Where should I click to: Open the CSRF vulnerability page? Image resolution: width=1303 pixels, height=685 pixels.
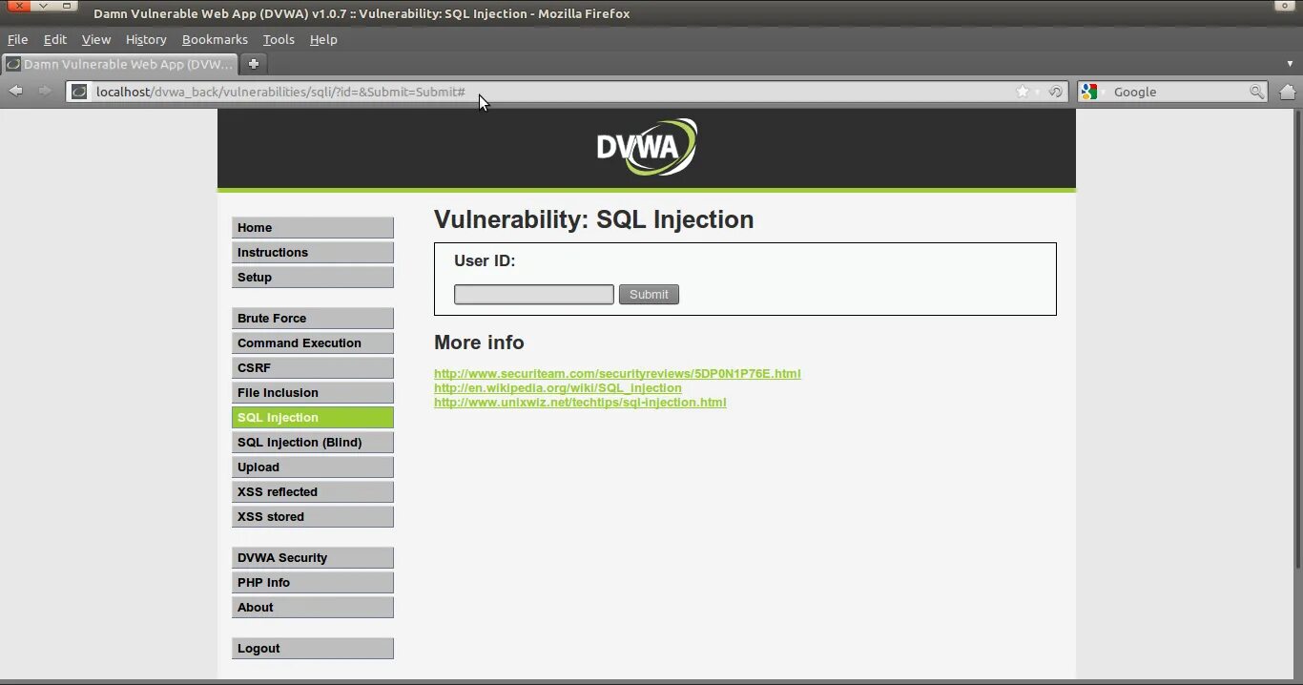point(313,367)
